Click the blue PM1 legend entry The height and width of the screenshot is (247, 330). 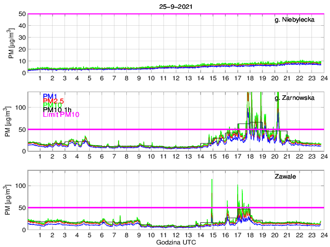coord(50,96)
